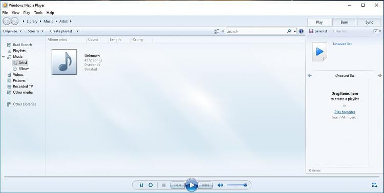Skip to the next track
384x193 pixels.
[205, 185]
